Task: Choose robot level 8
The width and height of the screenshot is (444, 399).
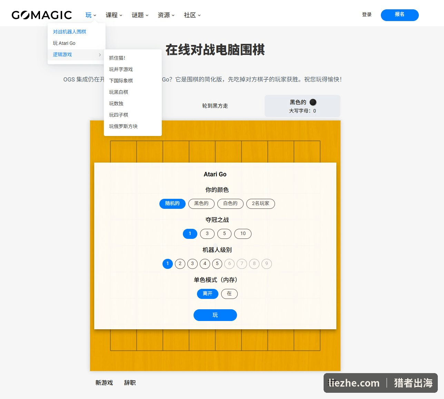Action: click(254, 264)
